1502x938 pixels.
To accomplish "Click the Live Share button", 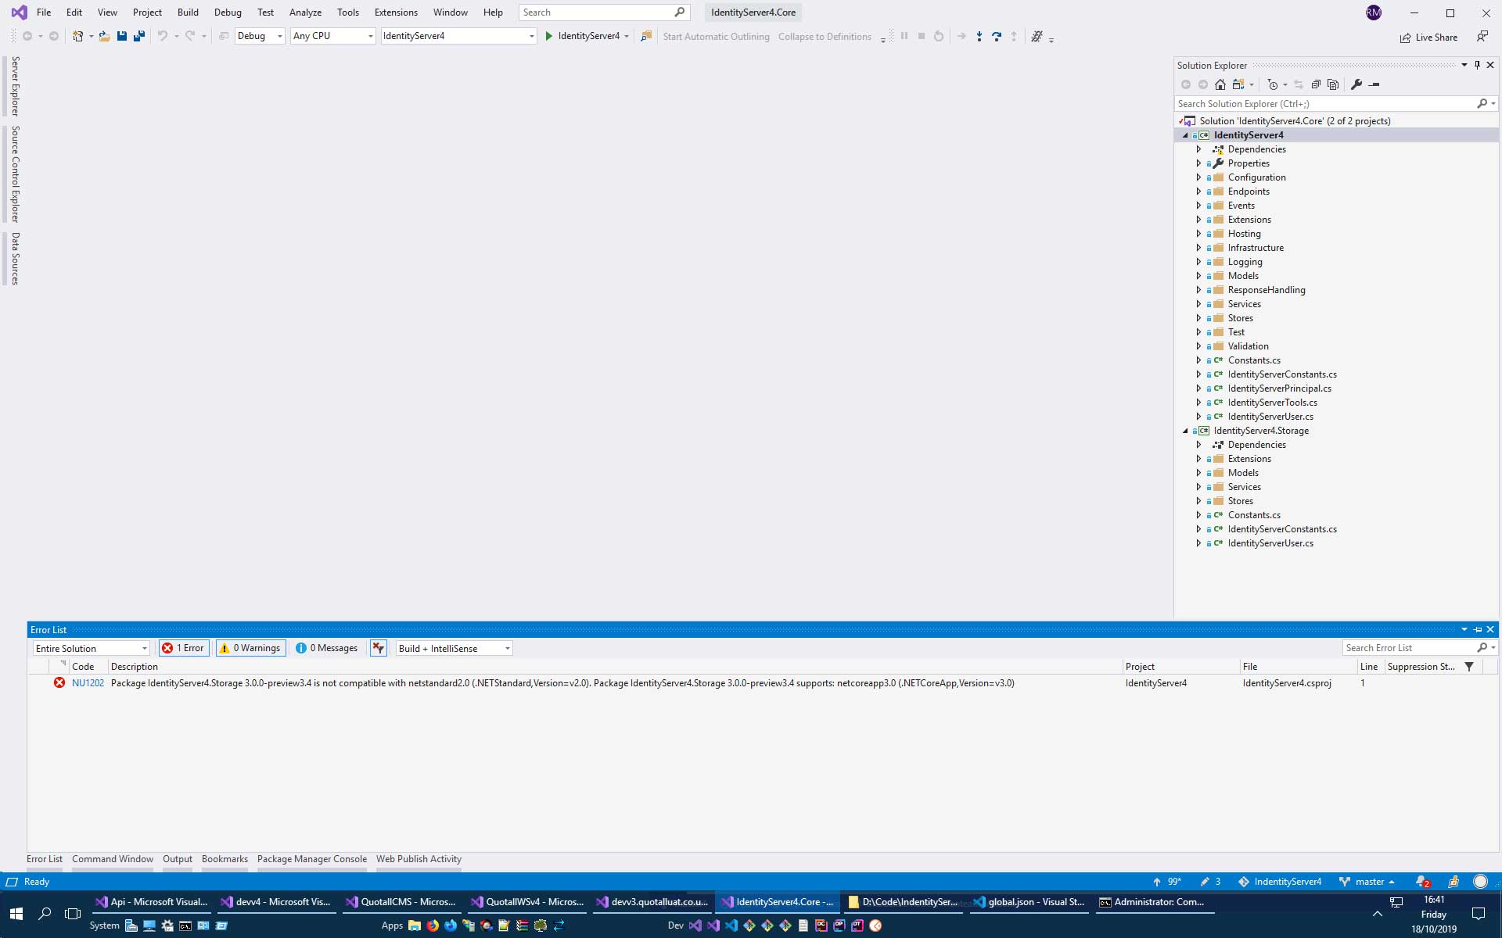I will pyautogui.click(x=1428, y=38).
